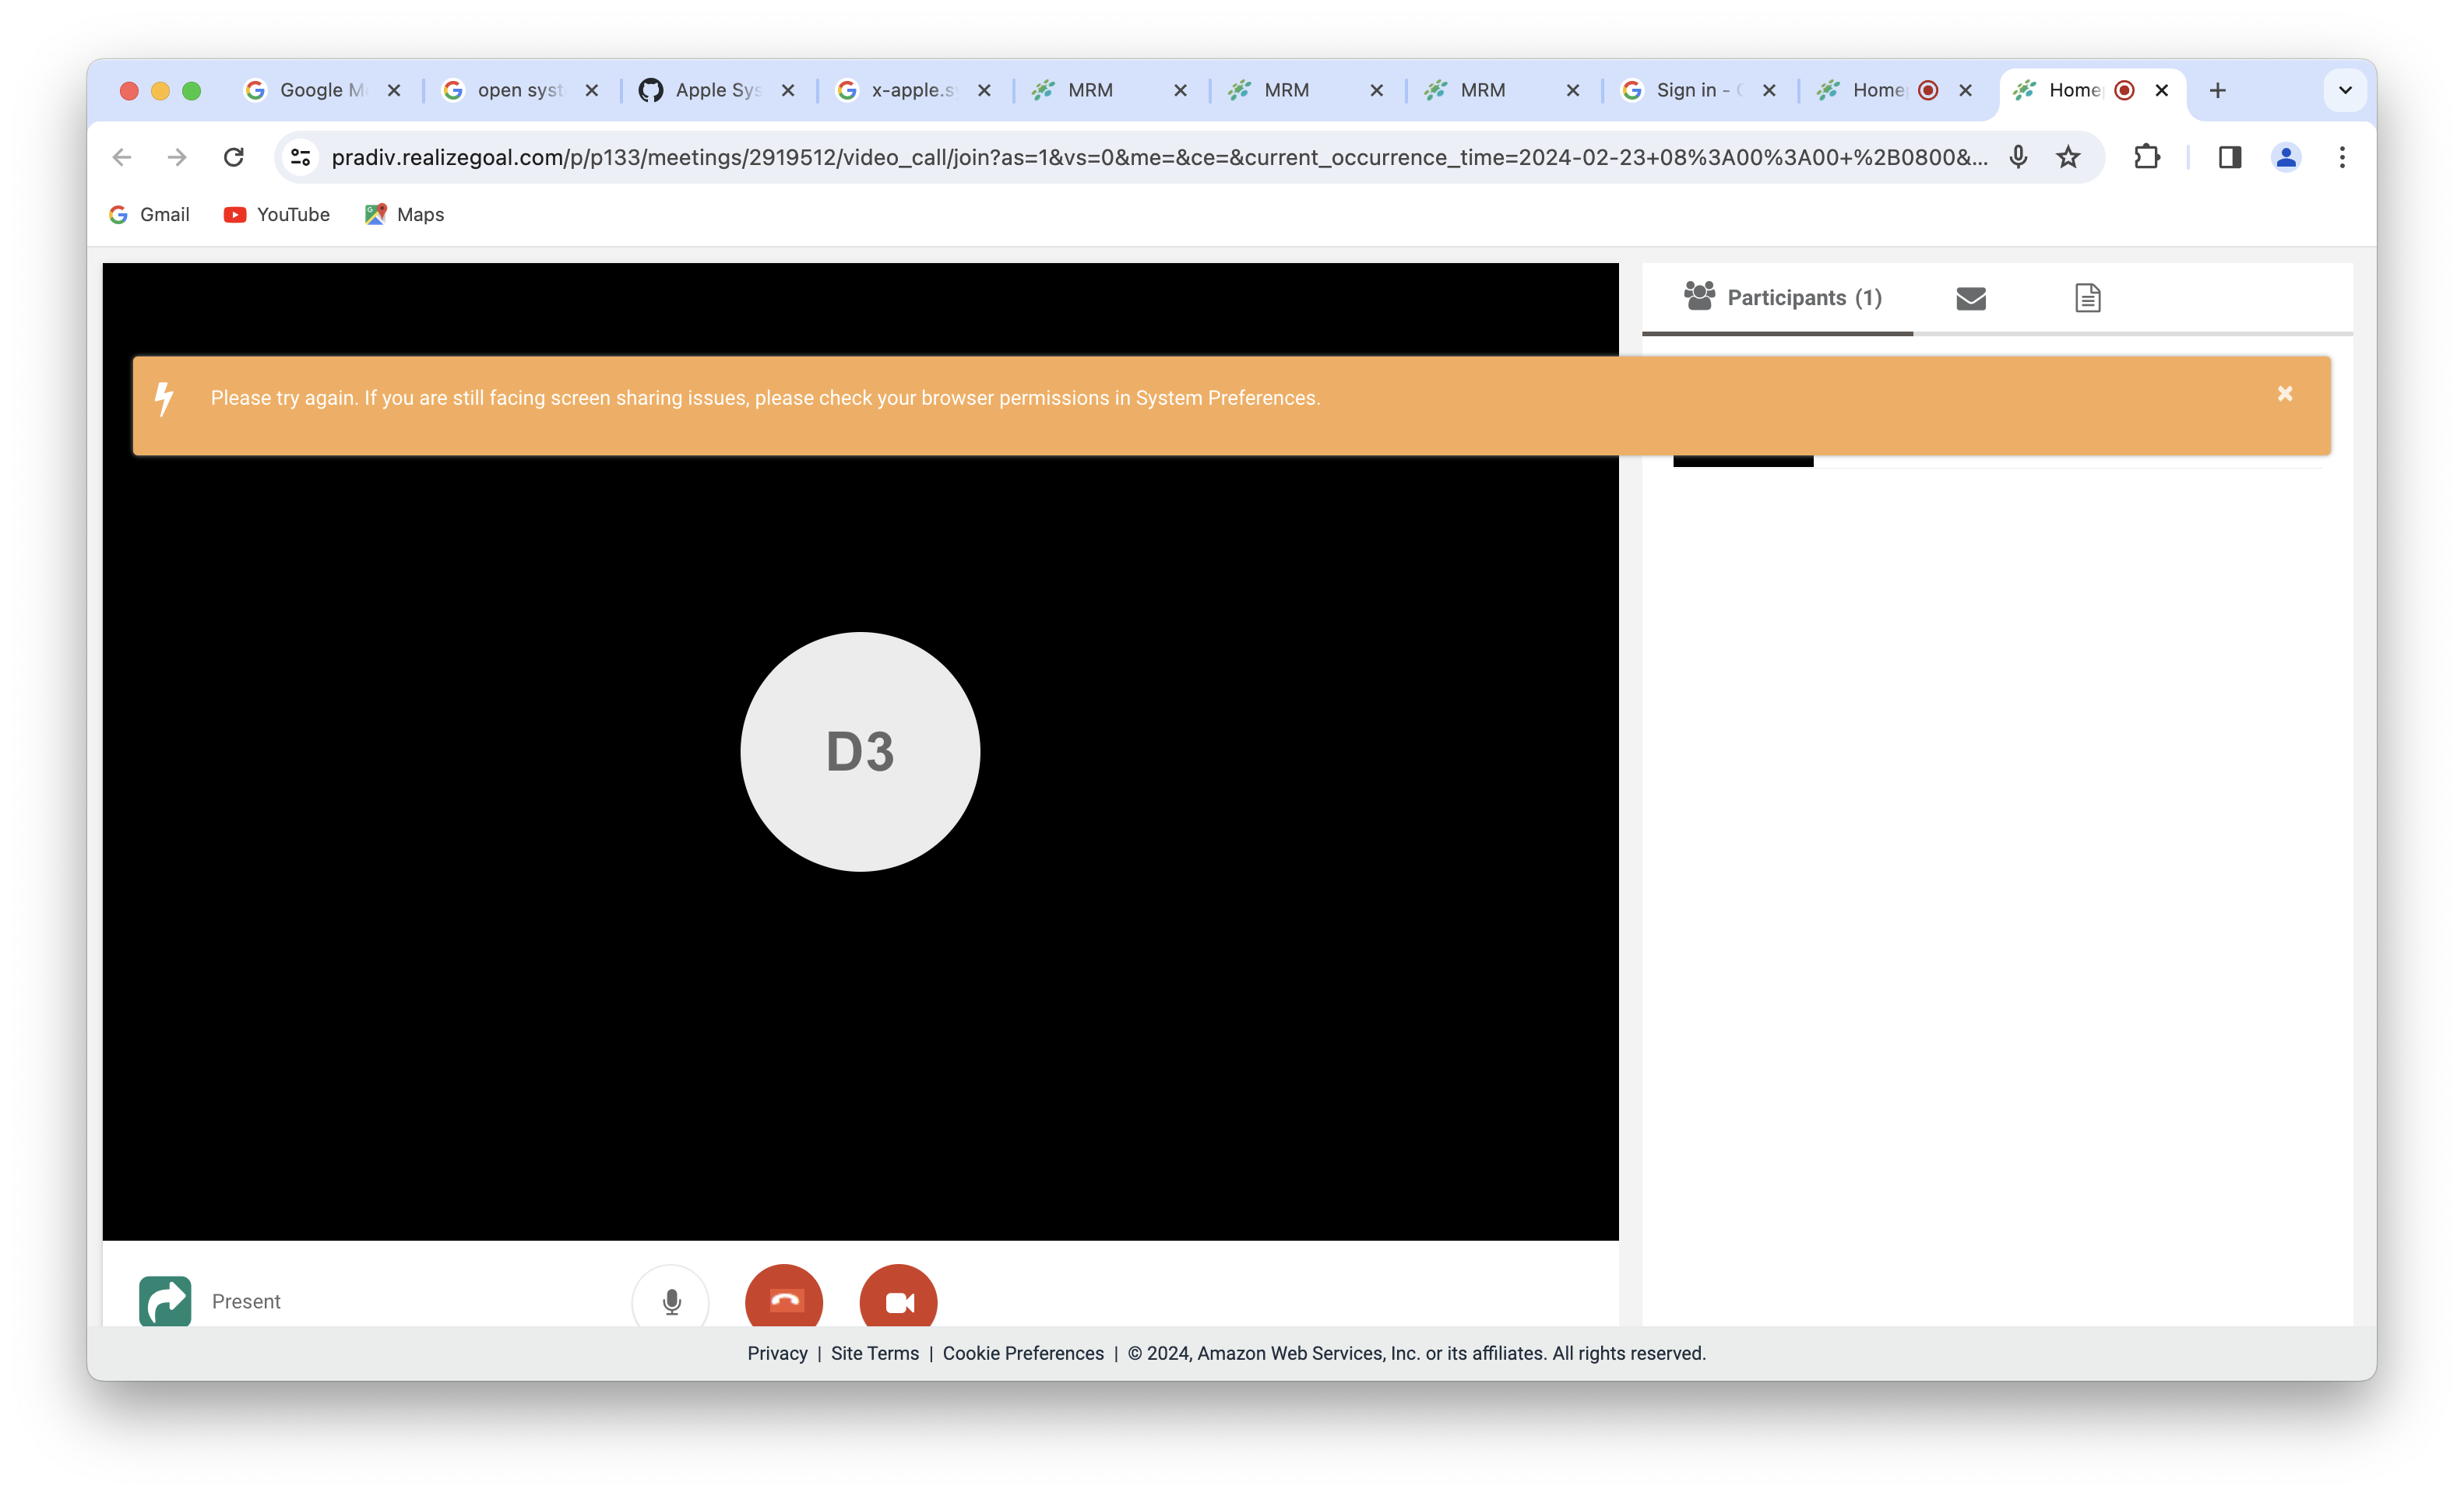The height and width of the screenshot is (1496, 2464).
Task: Click the browser extensions puzzle icon
Action: 2147,156
